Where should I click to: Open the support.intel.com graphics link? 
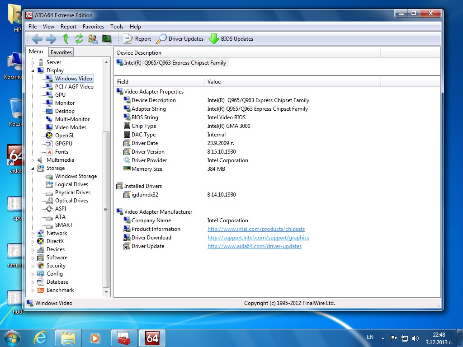pos(258,238)
